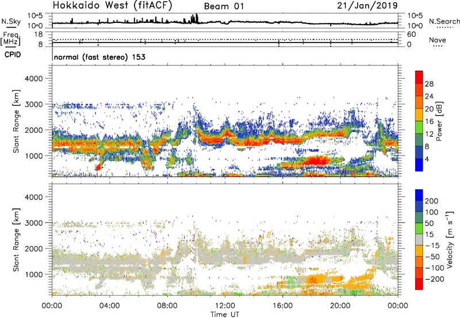Screen dimensions: 460x318
Task: Click the '3000' tick on the velocity panel
Action: (x=33, y=223)
